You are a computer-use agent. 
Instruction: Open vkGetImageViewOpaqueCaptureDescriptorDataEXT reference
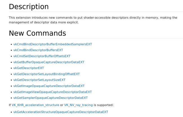point(52,92)
